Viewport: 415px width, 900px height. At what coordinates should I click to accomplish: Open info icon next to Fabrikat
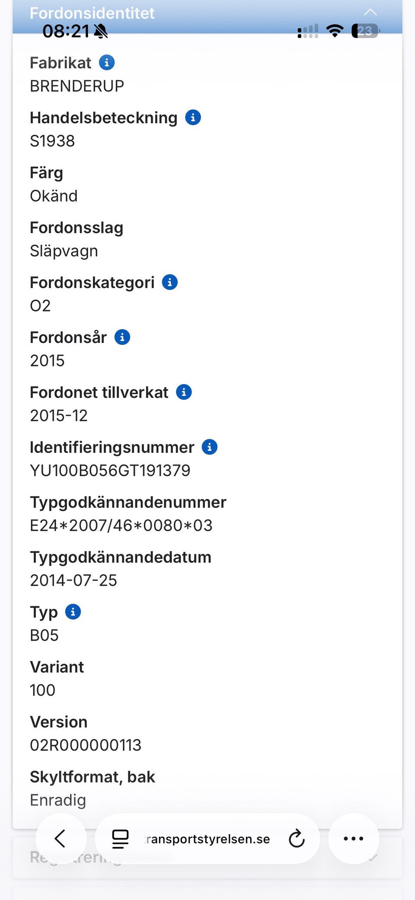pos(107,63)
